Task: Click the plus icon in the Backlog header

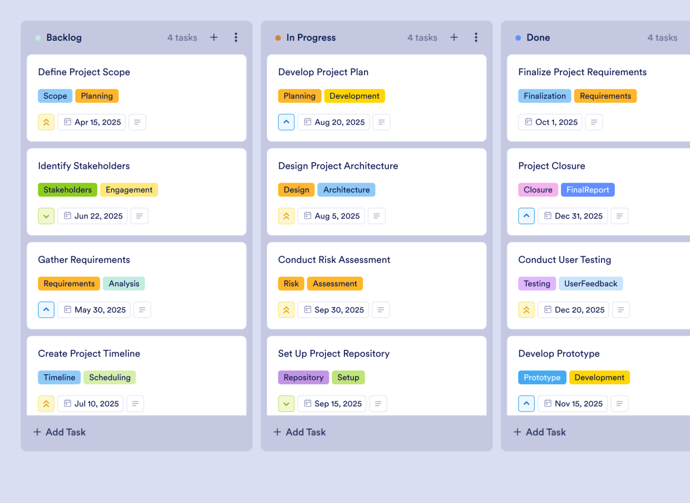Action: pyautogui.click(x=214, y=37)
